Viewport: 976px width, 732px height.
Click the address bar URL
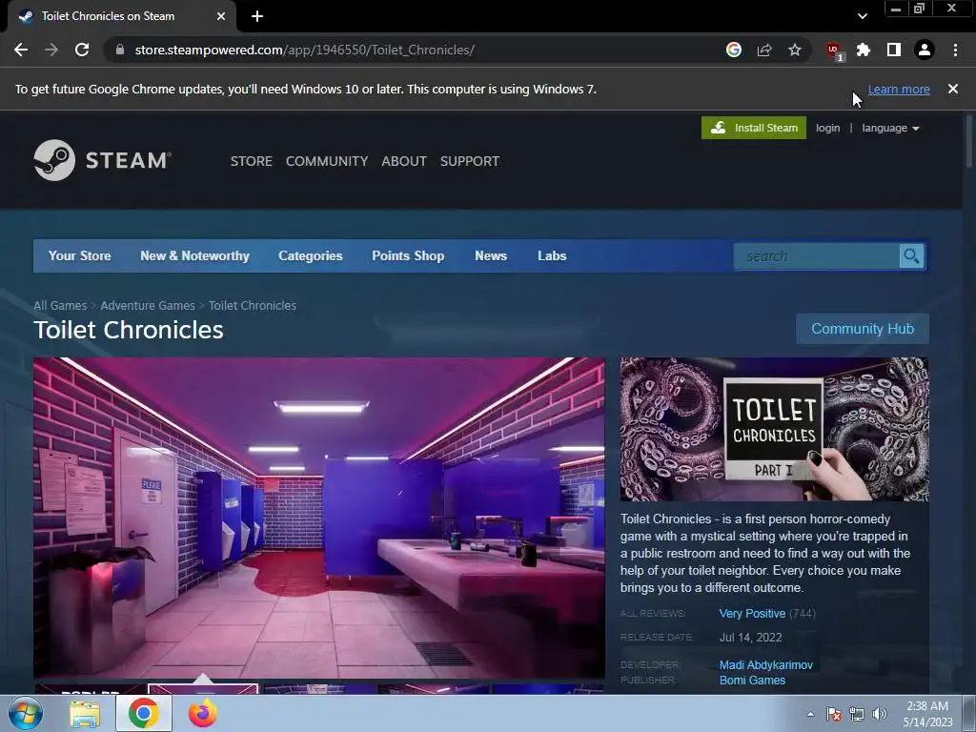tap(304, 50)
